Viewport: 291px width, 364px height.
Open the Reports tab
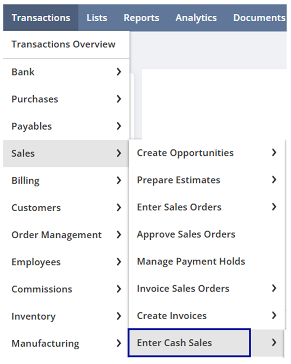pyautogui.click(x=142, y=18)
